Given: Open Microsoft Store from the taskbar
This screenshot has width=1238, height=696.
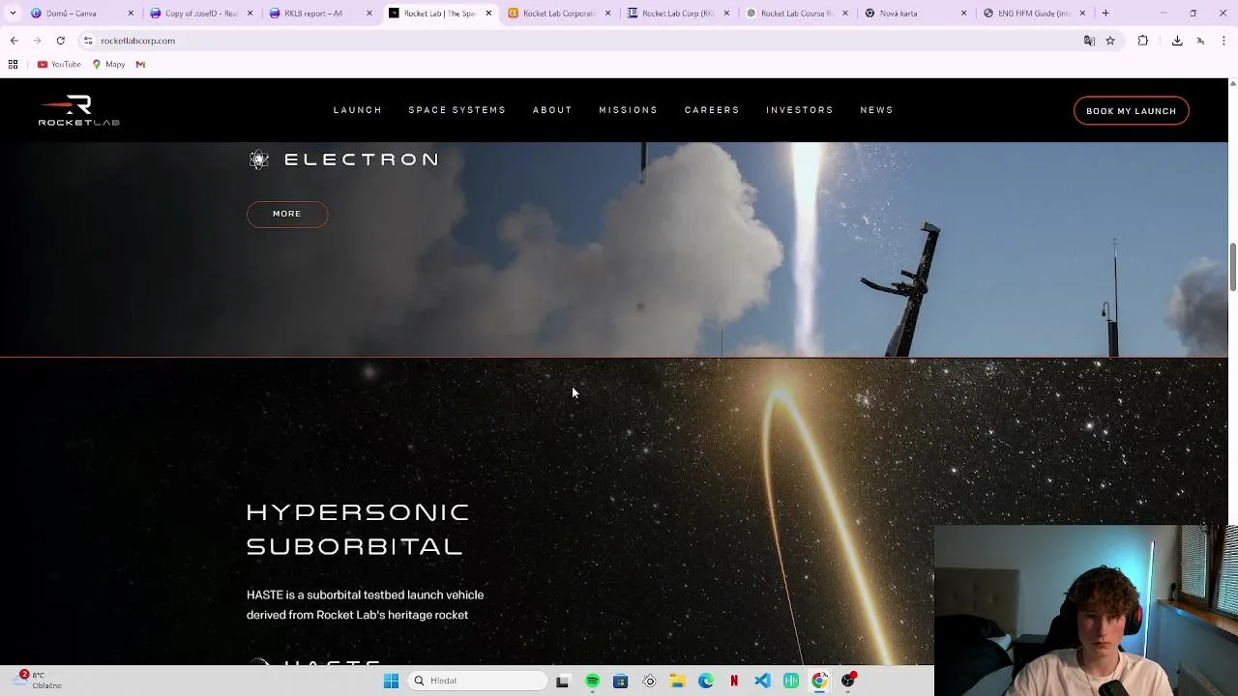Looking at the screenshot, I should tap(621, 681).
